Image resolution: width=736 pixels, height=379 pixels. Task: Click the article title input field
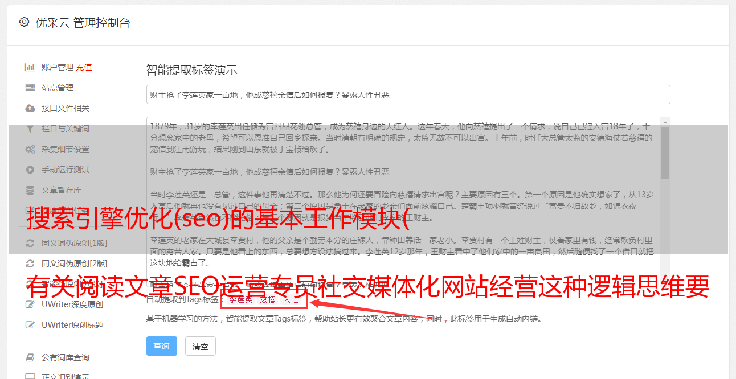point(408,94)
